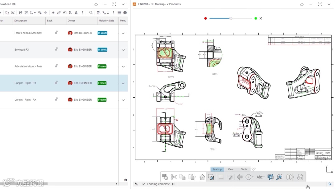This screenshot has height=189, width=336.
Task: Click the replace/reorder squares icon in left toolbar
Action: click(x=40, y=13)
